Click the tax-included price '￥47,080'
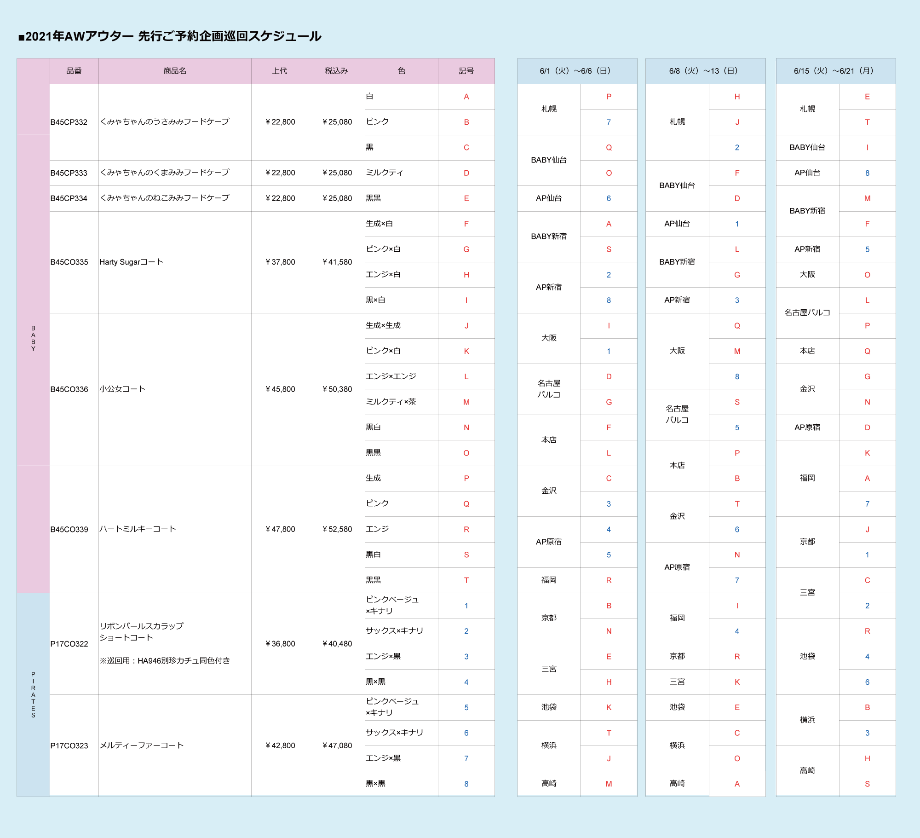Viewport: 920px width, 838px height. (337, 746)
